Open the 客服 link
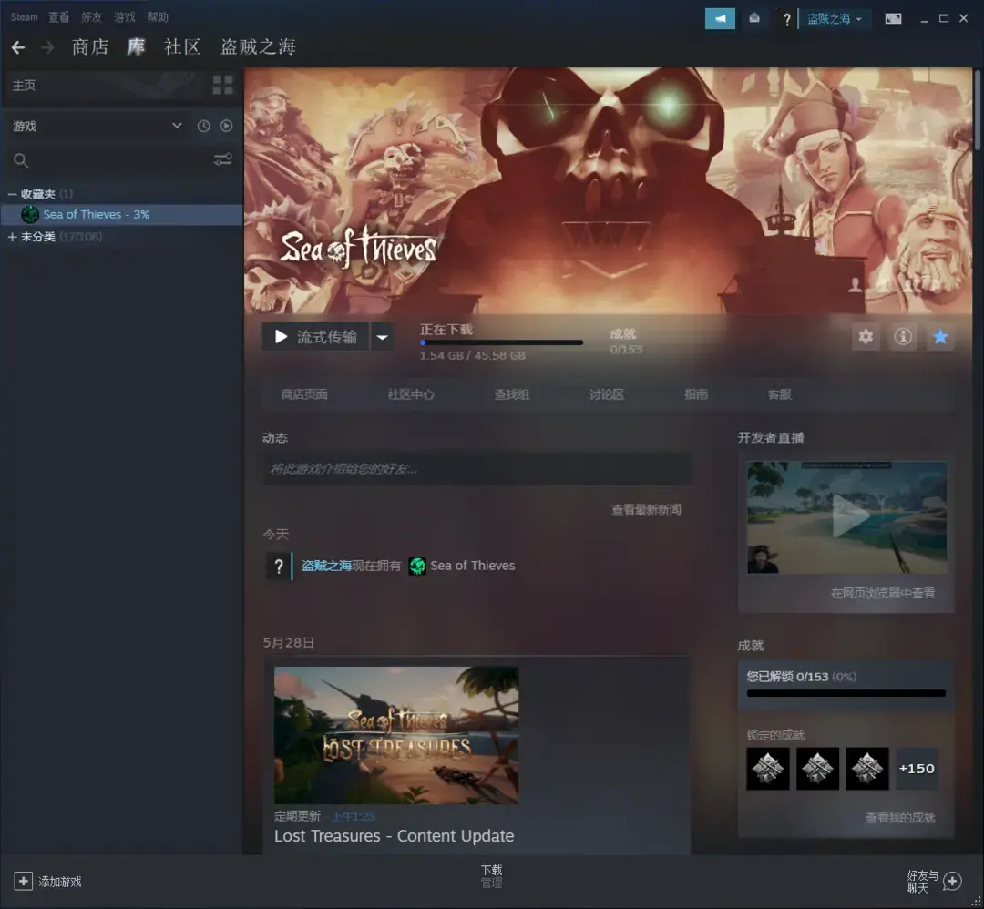 coord(779,394)
